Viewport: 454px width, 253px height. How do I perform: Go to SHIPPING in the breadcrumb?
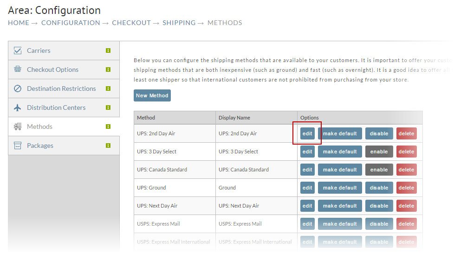click(x=179, y=23)
